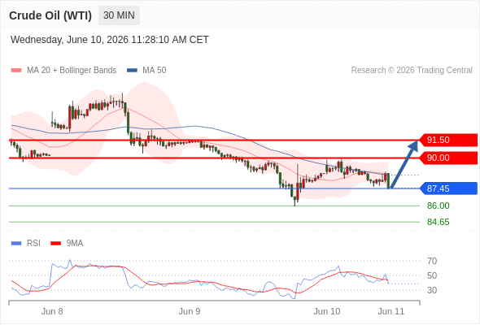Click the MA 20 + Bollinger Bands label
The width and height of the screenshot is (480, 325).
(72, 71)
